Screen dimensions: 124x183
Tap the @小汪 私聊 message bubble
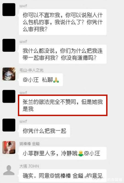[x=41, y=80]
